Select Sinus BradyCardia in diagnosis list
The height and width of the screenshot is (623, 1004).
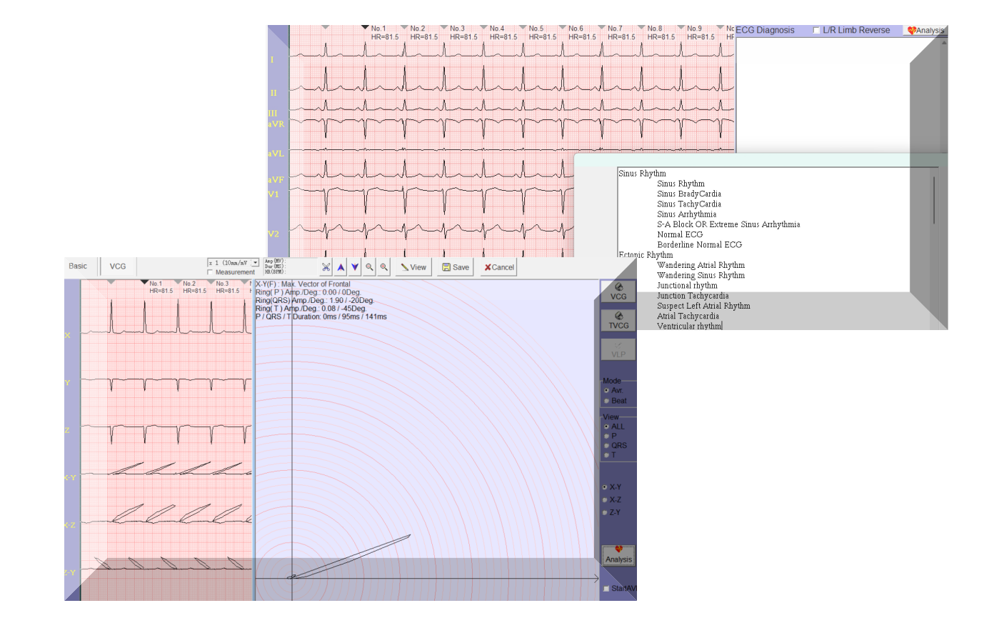[x=688, y=194]
